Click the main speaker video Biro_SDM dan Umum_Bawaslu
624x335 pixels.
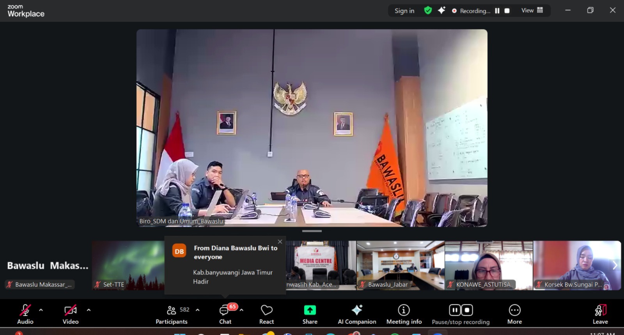312,128
